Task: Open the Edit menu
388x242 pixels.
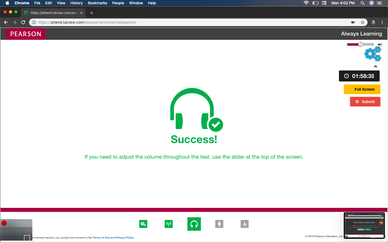Action: (48, 3)
